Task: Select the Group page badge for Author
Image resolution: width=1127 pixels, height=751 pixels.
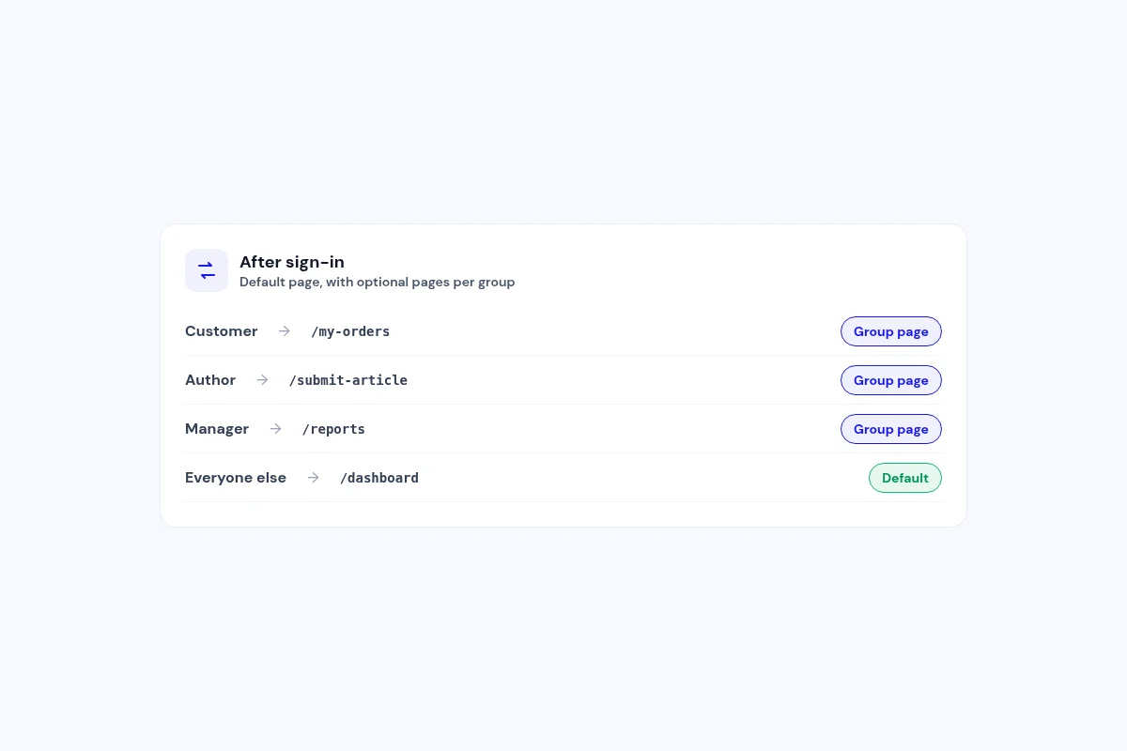Action: tap(891, 380)
